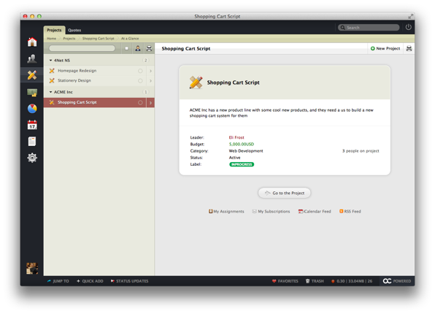Open leader Eli Frost's profile link
The image size is (435, 314).
coord(236,137)
